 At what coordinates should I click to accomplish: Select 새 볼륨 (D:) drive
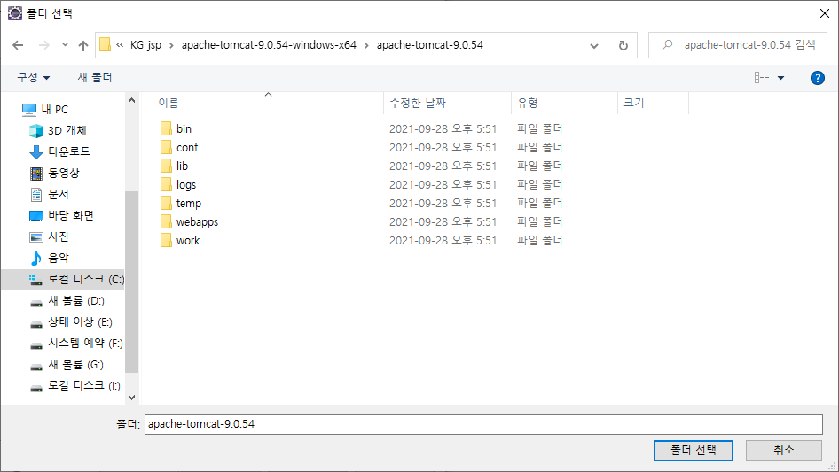(x=76, y=301)
